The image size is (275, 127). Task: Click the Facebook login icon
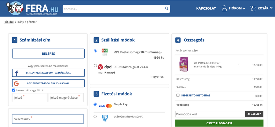(16, 73)
